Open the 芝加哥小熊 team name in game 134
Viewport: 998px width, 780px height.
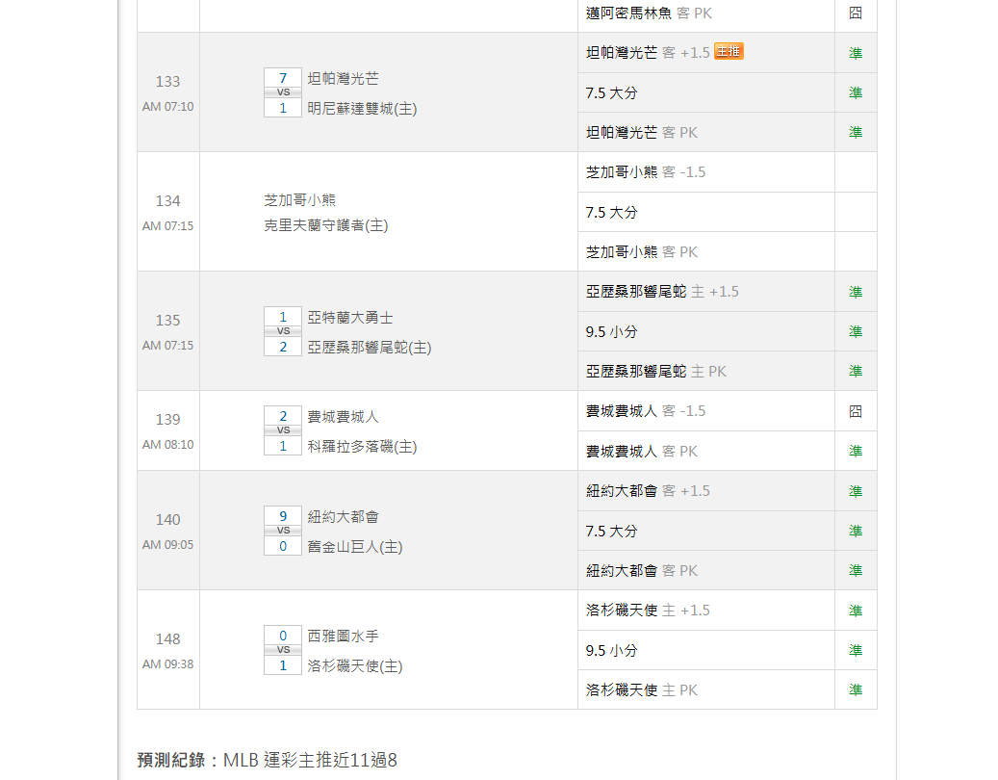[299, 200]
